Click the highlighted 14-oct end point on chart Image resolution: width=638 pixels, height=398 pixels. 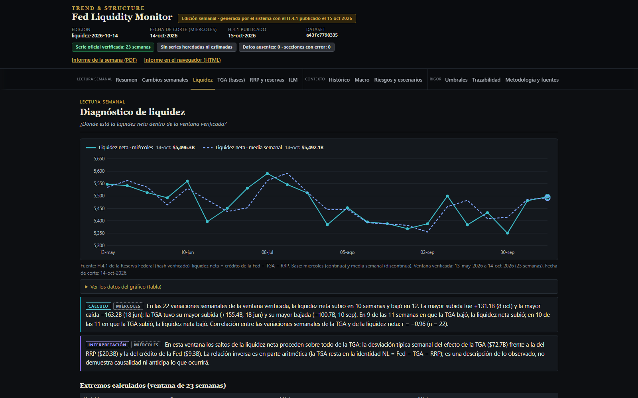point(547,197)
